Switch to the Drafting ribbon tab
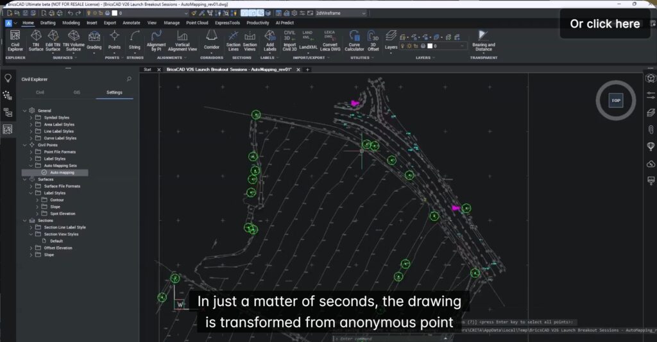Image resolution: width=657 pixels, height=342 pixels. pyautogui.click(x=47, y=23)
